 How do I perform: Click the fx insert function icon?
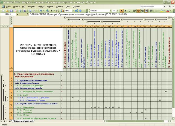pos(27,14)
